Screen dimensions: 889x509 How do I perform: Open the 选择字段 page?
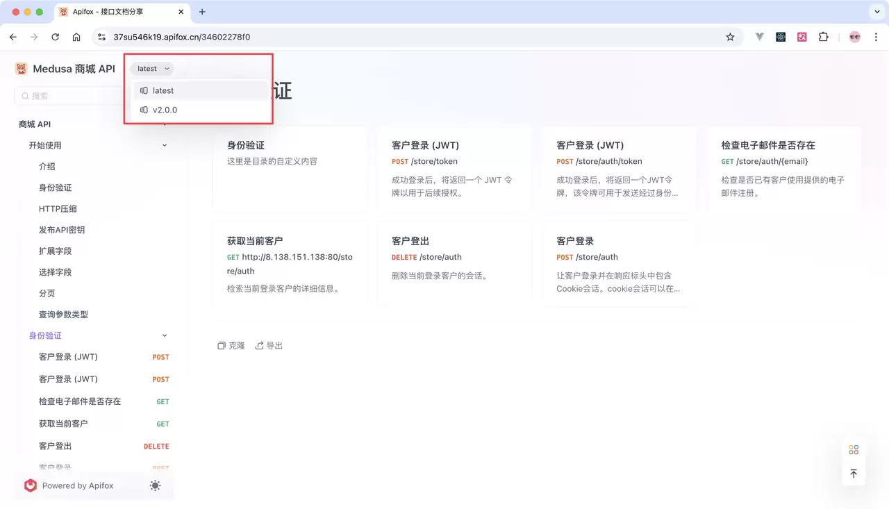click(x=56, y=272)
